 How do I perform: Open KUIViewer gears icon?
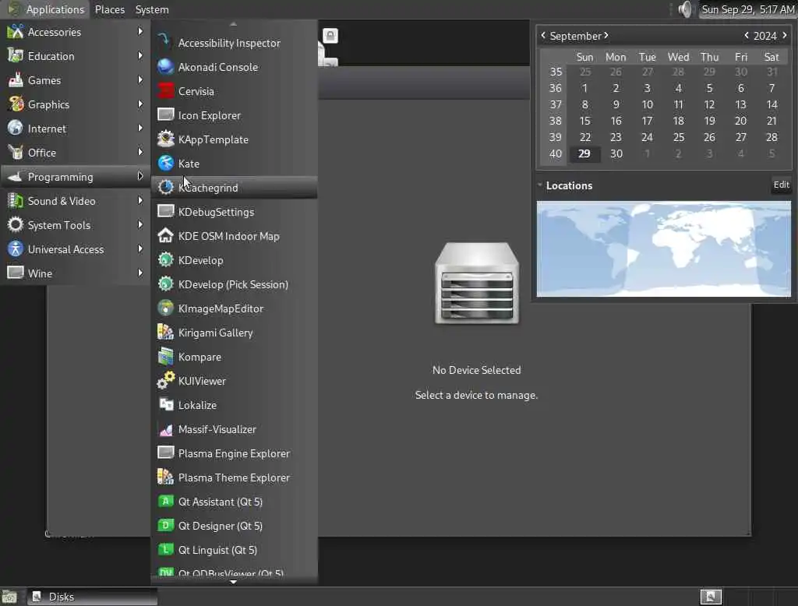(x=165, y=381)
